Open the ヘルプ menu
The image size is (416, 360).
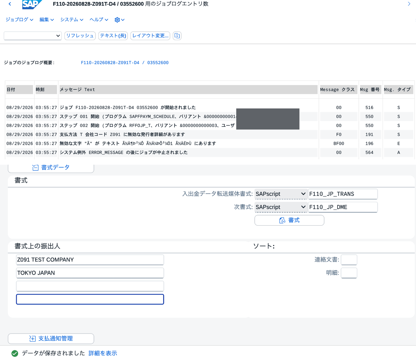click(x=99, y=20)
